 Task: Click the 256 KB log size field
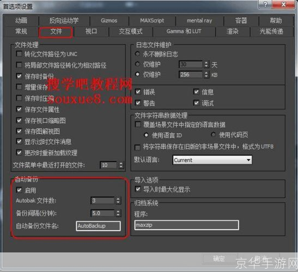point(191,75)
